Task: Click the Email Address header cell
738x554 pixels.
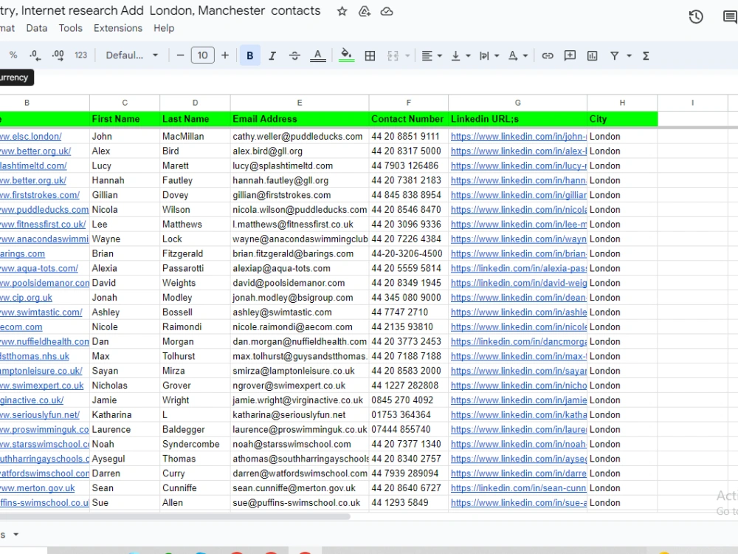Action: [x=300, y=119]
